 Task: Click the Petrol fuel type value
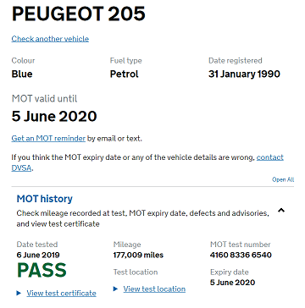pos(125,74)
